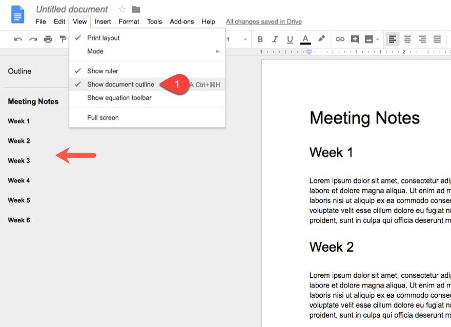Open the Format menu
Image resolution: width=451 pixels, height=327 pixels.
point(129,22)
